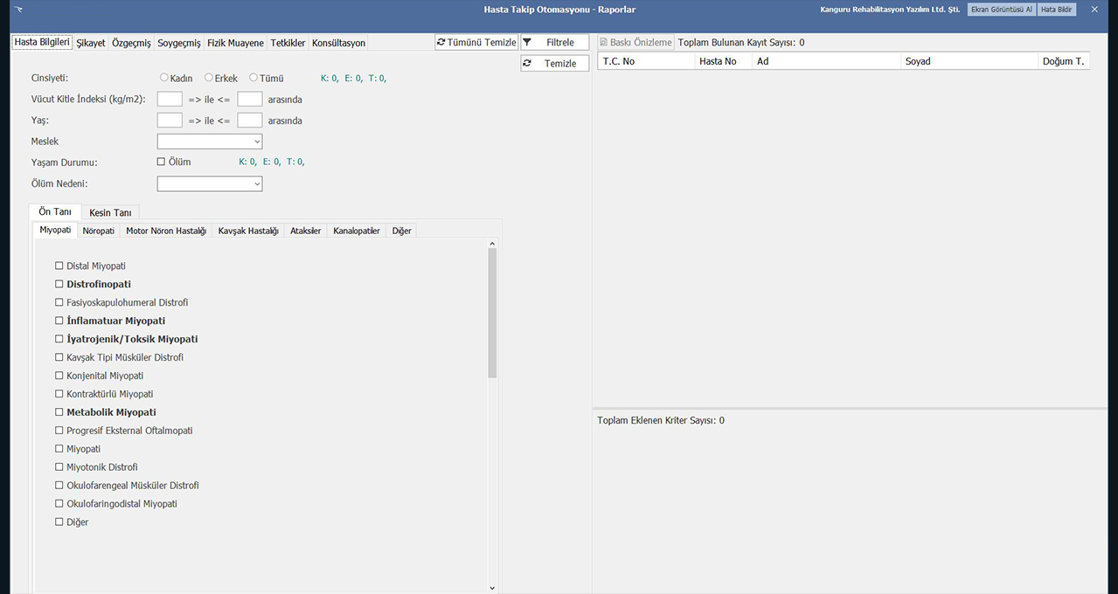The height and width of the screenshot is (594, 1118).
Task: Go to the Soygeçmiş tab
Action: [x=179, y=43]
